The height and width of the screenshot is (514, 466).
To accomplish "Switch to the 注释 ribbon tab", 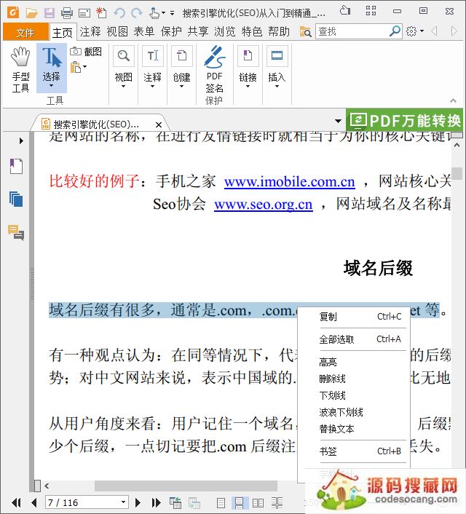I will (x=90, y=31).
